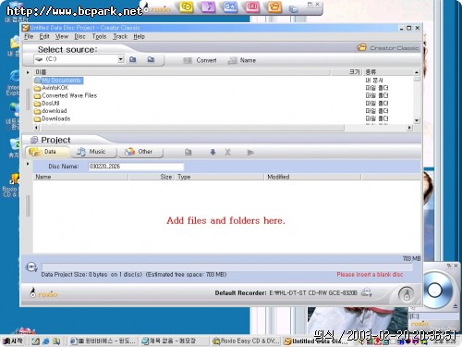Click the Name button in source toolbar

coord(242,60)
